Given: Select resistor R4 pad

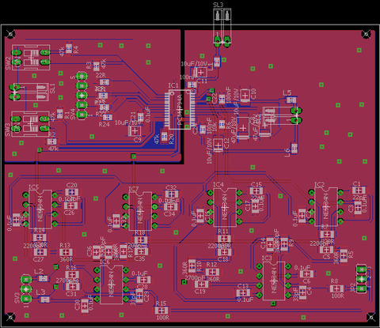Looking at the screenshot, I should 69,48.
